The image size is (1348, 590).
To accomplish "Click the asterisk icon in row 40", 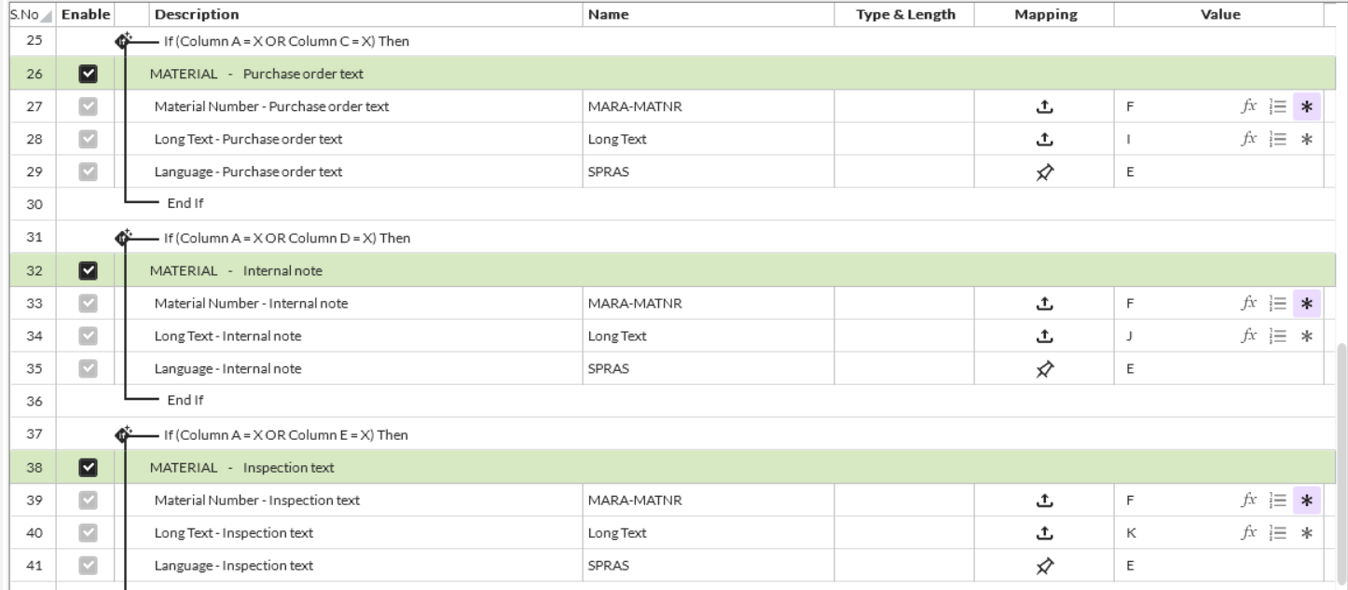I will click(1307, 532).
